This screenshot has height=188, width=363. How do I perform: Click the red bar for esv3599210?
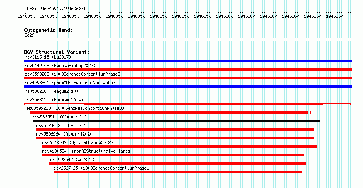point(168,112)
